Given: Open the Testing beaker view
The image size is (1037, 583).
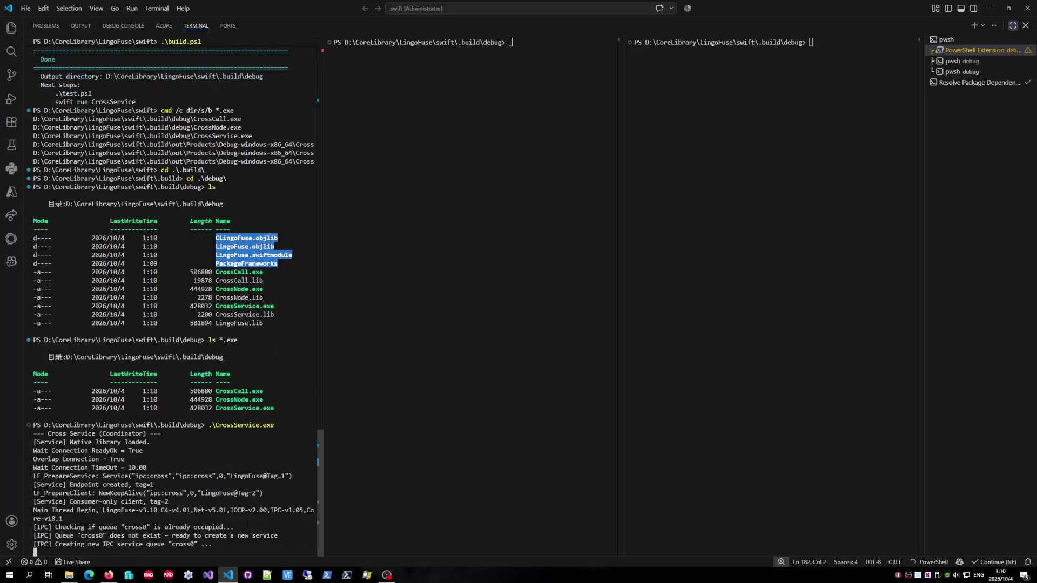Looking at the screenshot, I should pos(11,145).
